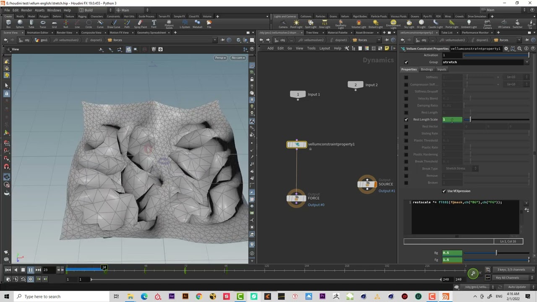Enable the Stiffness checkbox

[x=406, y=77]
